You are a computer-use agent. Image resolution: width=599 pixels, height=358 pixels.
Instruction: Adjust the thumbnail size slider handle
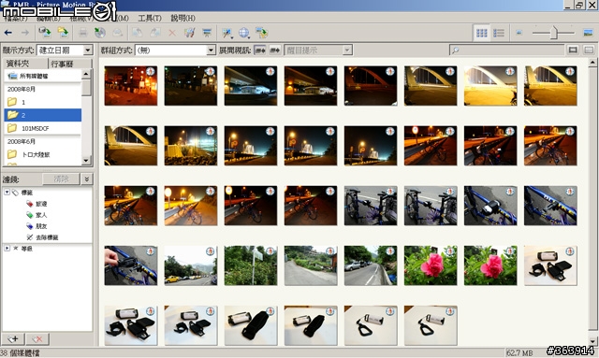tap(554, 33)
